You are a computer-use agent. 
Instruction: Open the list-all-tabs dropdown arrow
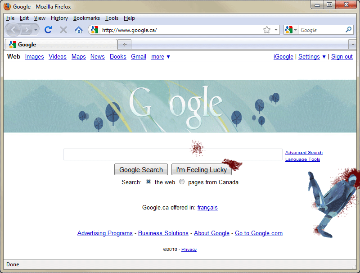(x=353, y=45)
